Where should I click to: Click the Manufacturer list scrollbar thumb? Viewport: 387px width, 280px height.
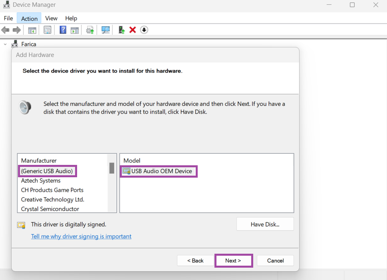tap(112, 168)
